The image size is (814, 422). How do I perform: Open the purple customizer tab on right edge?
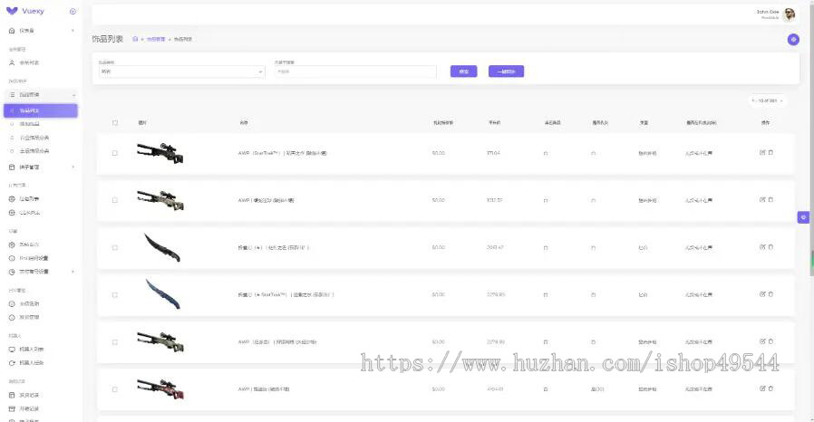coord(803,217)
